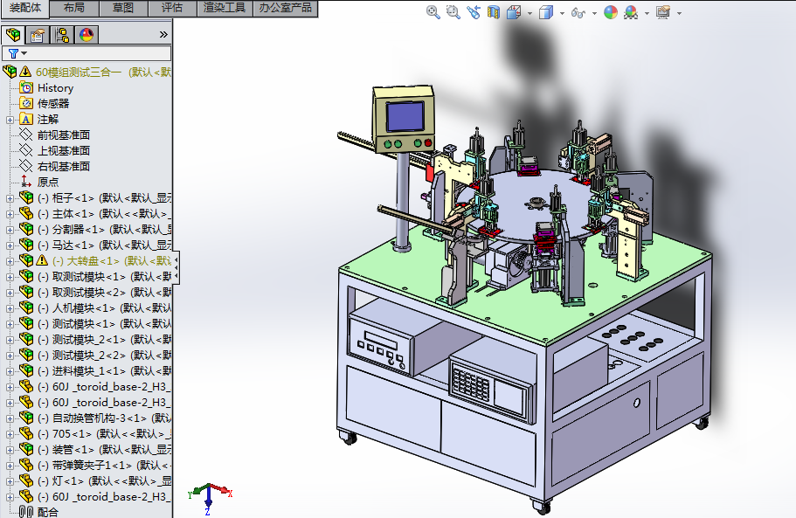796x518 pixels.
Task: Activate the Section View tool
Action: [x=494, y=12]
